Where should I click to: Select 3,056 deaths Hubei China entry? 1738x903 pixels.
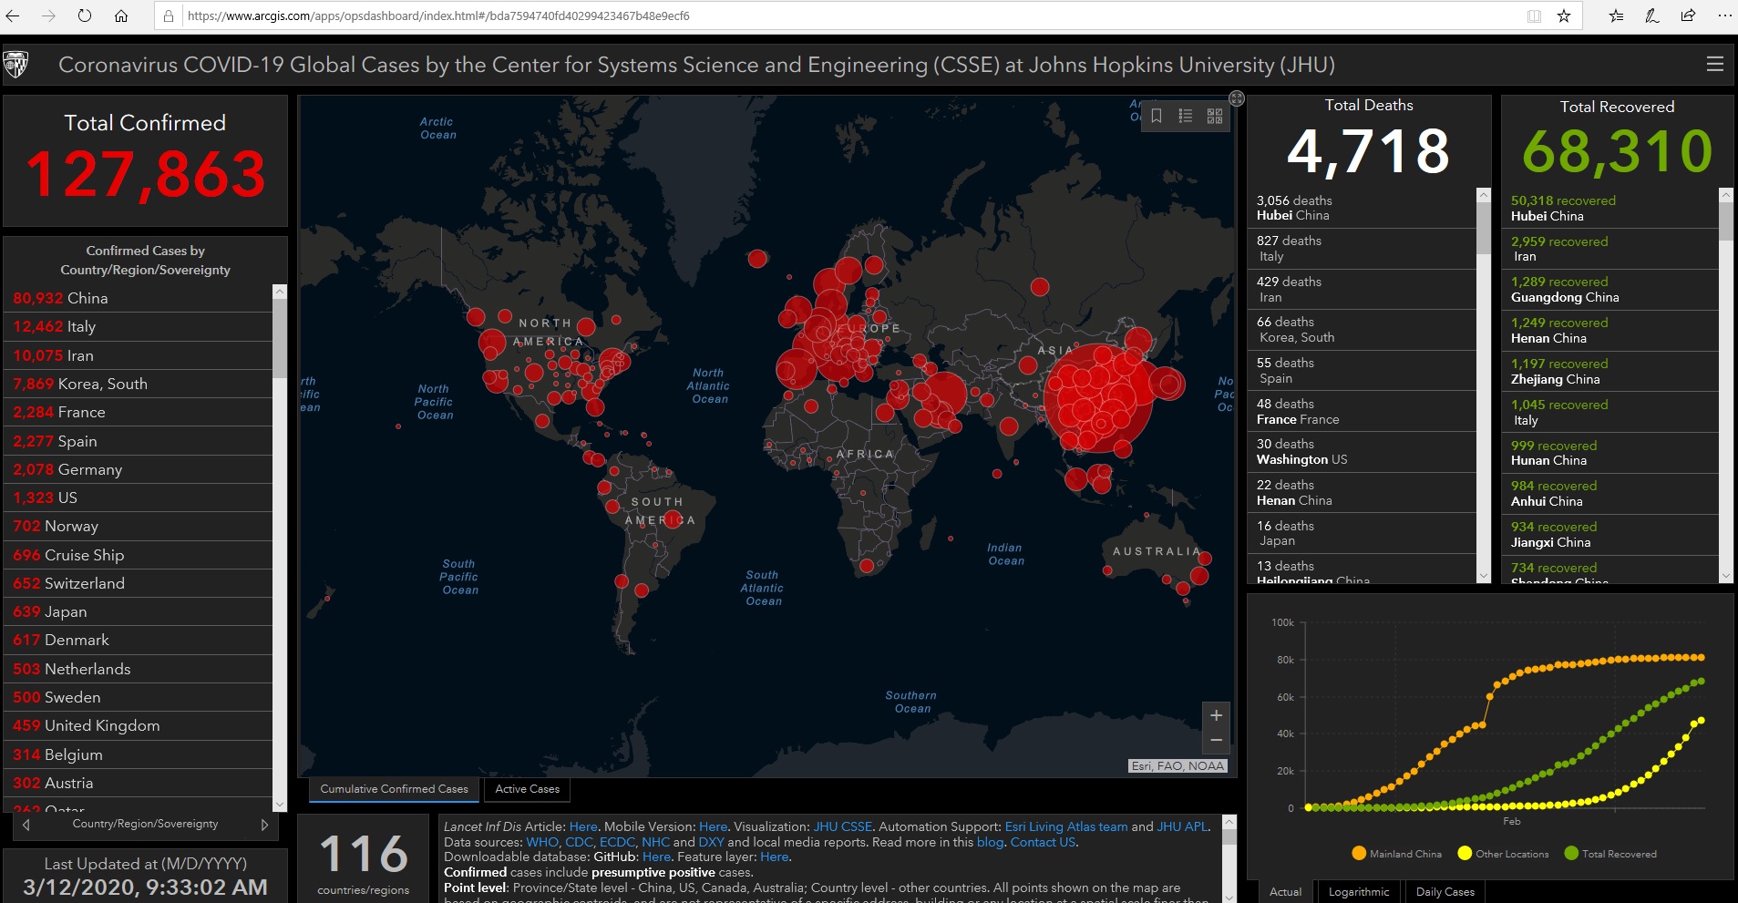pyautogui.click(x=1362, y=208)
